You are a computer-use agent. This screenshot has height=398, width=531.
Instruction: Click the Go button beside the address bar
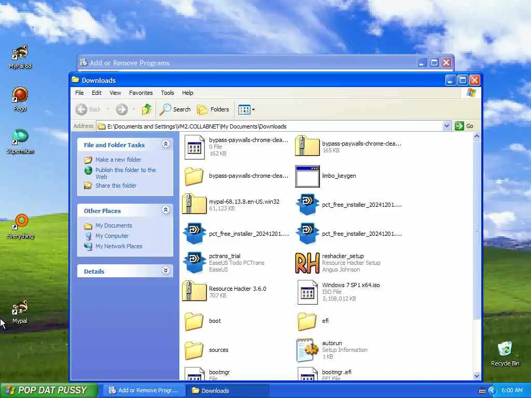pos(464,126)
